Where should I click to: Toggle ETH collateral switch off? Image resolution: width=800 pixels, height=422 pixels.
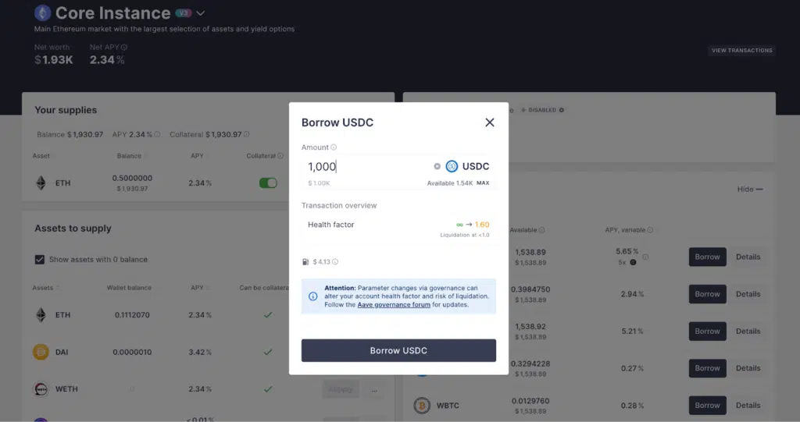pos(268,183)
